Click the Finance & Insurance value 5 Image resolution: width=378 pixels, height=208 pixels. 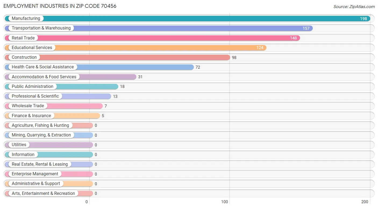(x=103, y=116)
